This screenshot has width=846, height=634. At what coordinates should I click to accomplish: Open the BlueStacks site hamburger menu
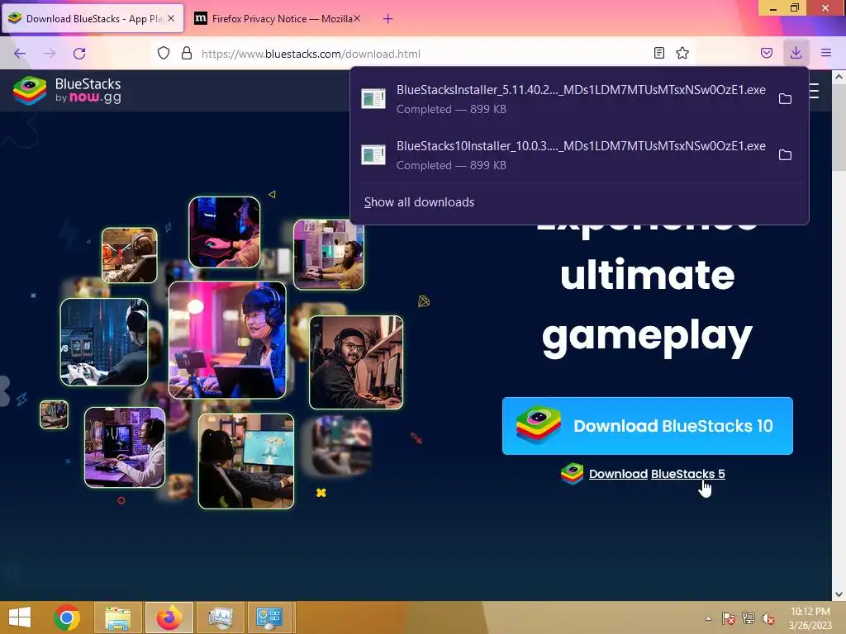(x=815, y=91)
